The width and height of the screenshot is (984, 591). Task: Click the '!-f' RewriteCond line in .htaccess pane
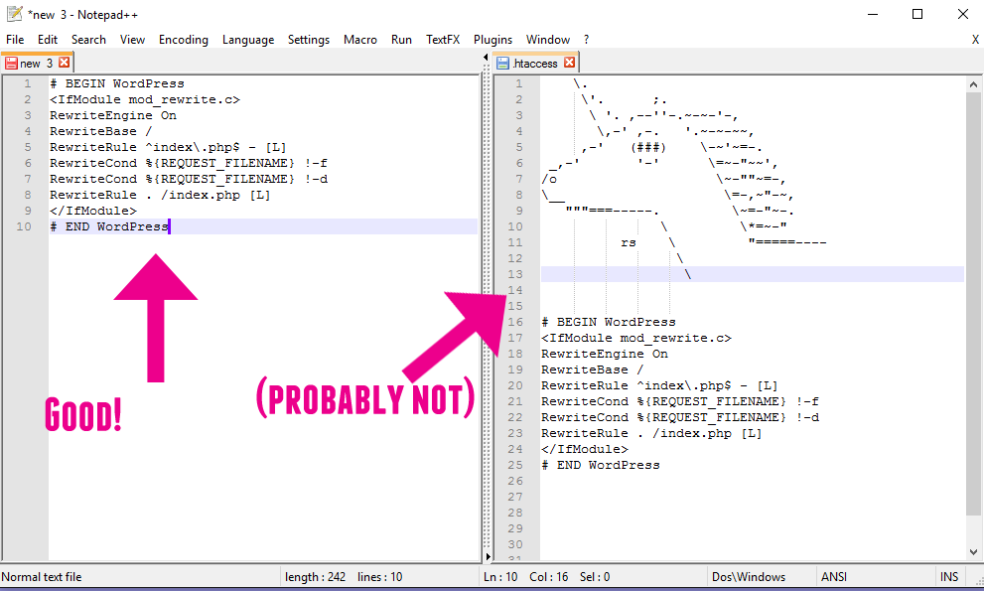679,401
